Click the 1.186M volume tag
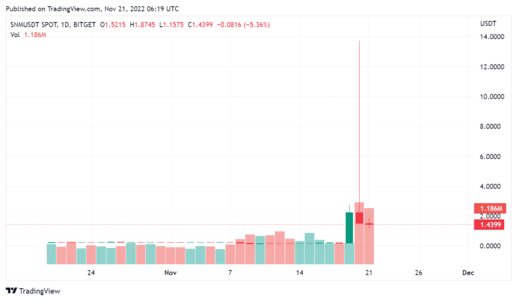 click(490, 209)
